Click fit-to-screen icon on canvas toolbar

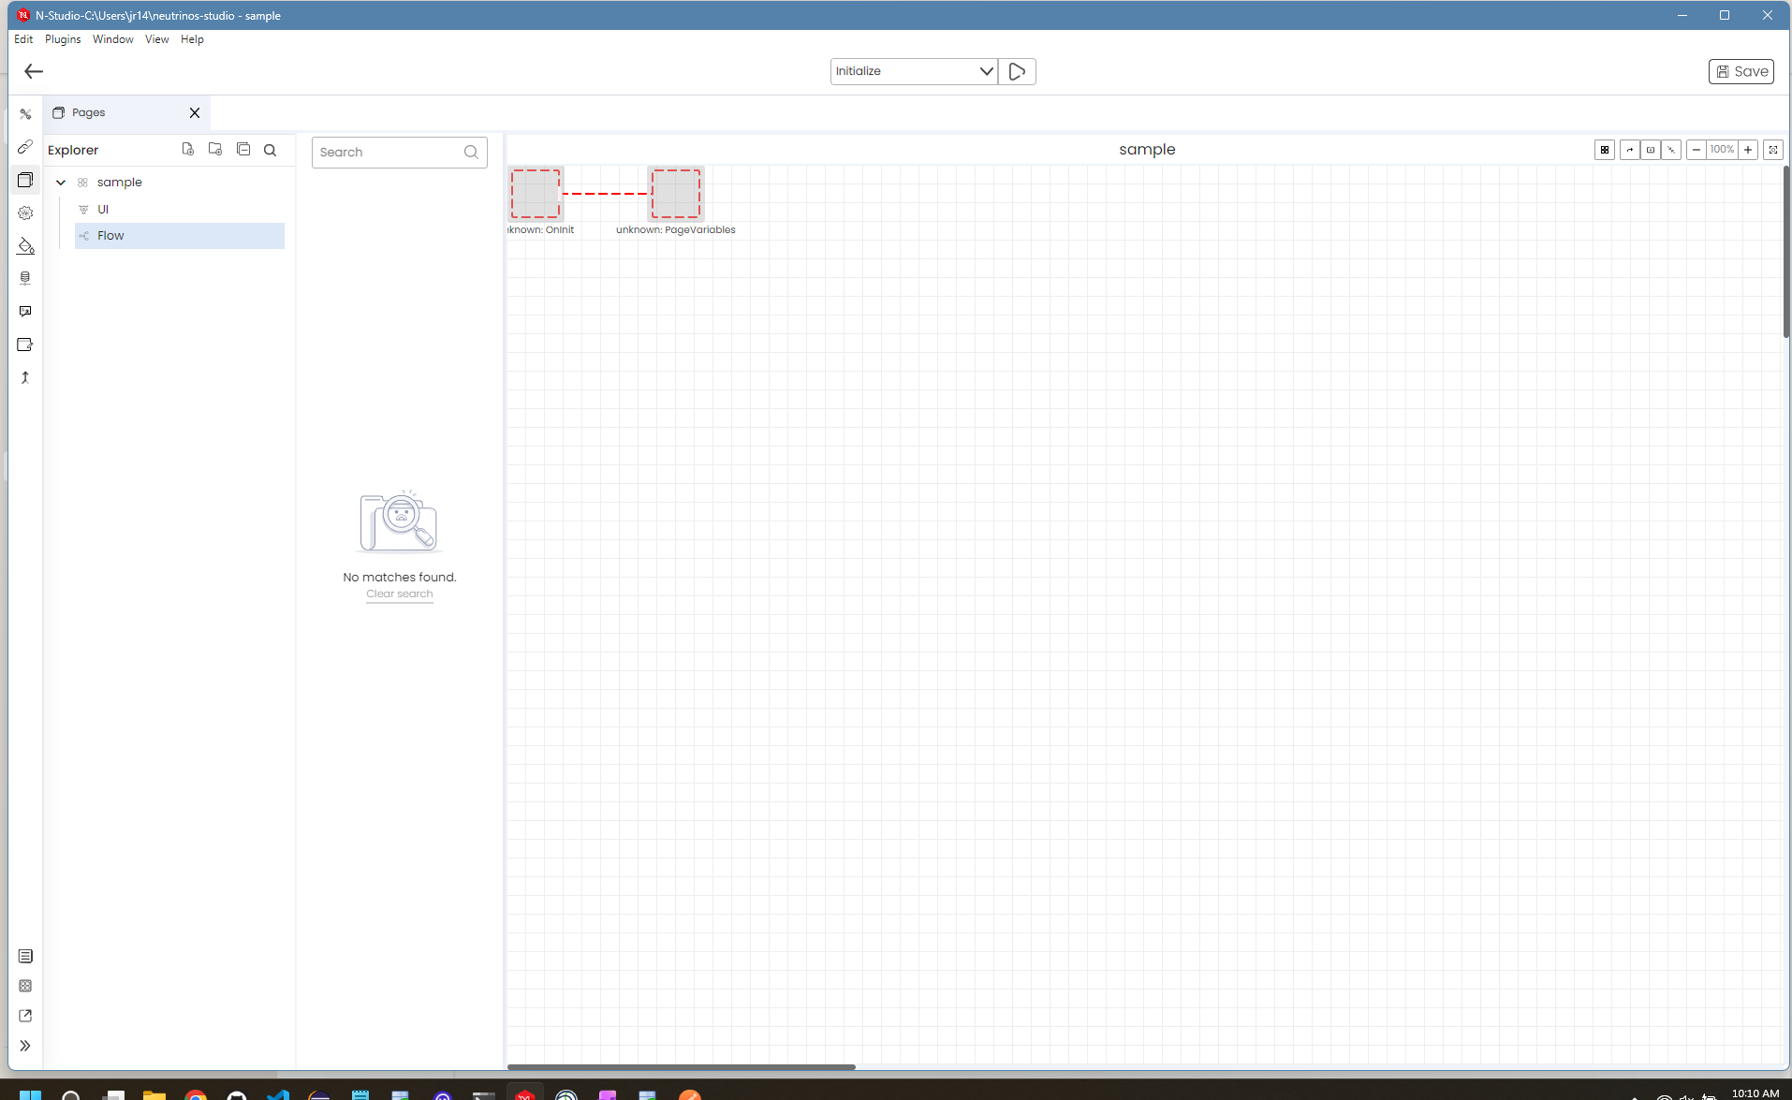(x=1772, y=150)
